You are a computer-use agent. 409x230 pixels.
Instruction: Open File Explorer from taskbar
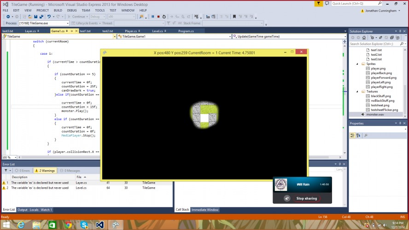coord(36,225)
